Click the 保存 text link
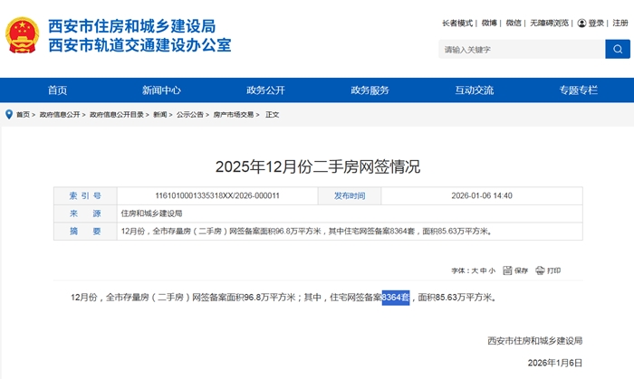The image size is (634, 379). click(521, 270)
